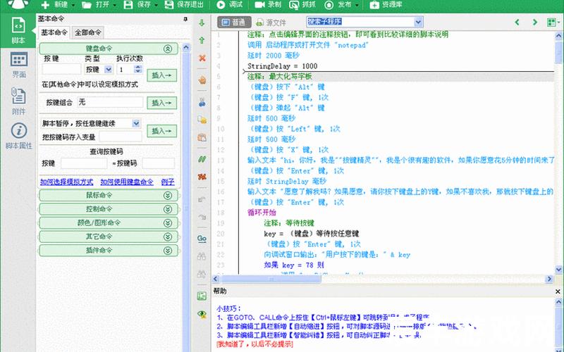Select the 基本命令 tab
This screenshot has width=564, height=352.
click(x=54, y=32)
